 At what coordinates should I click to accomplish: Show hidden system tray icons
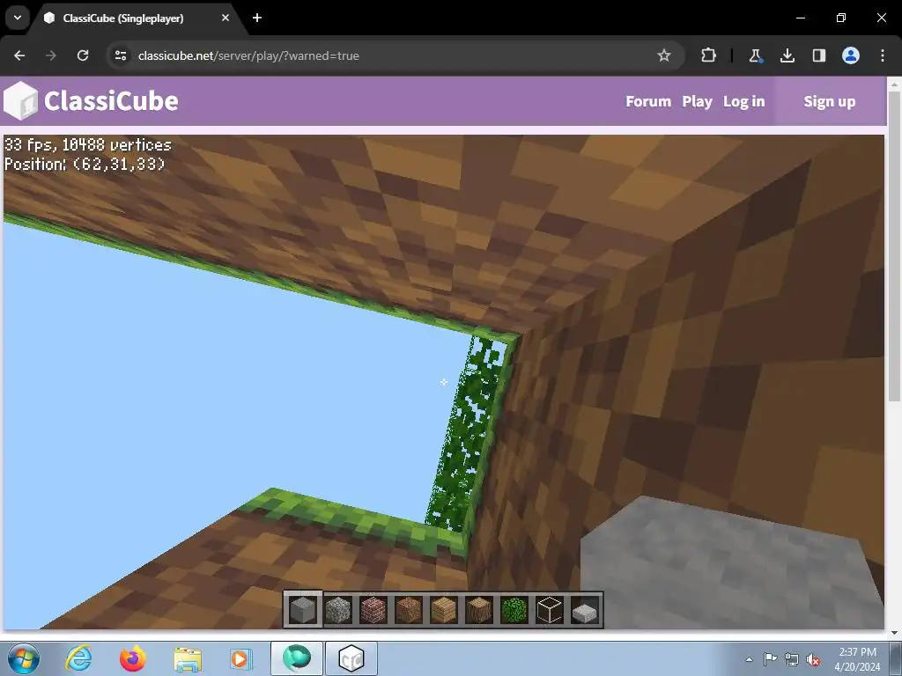click(749, 659)
